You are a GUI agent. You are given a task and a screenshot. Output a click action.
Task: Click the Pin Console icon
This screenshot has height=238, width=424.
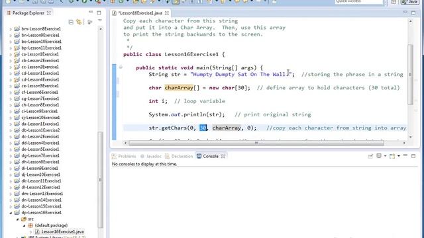370,156
